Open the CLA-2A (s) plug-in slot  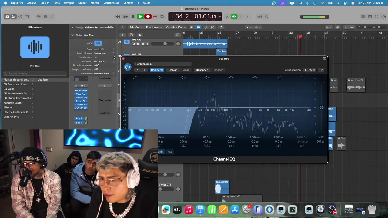81,108
